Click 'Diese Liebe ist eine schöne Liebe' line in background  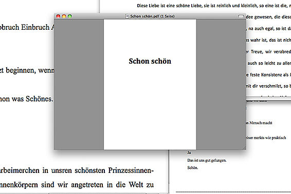point(214,6)
